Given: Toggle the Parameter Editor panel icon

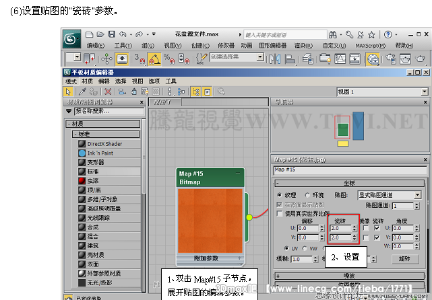Looking at the screenshot, I should [207, 91].
